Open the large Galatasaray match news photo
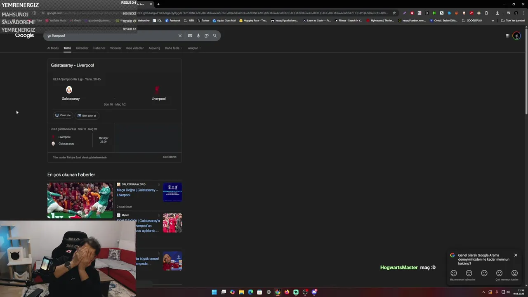The width and height of the screenshot is (528, 297). click(80, 200)
